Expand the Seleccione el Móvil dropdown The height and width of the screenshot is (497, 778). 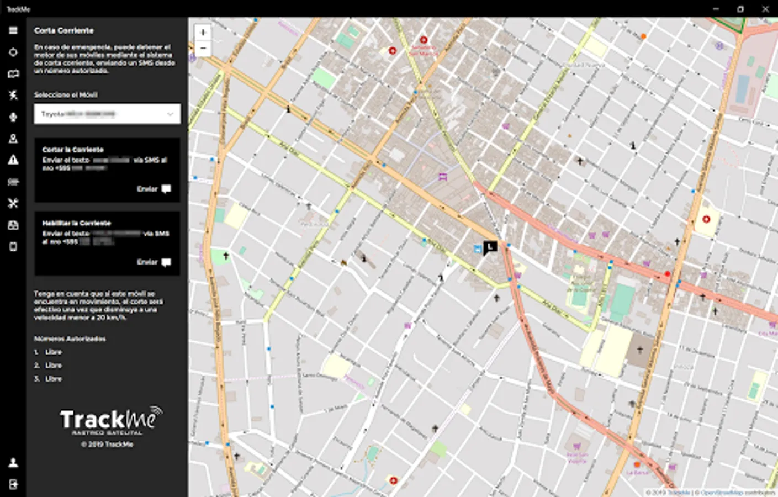(107, 114)
